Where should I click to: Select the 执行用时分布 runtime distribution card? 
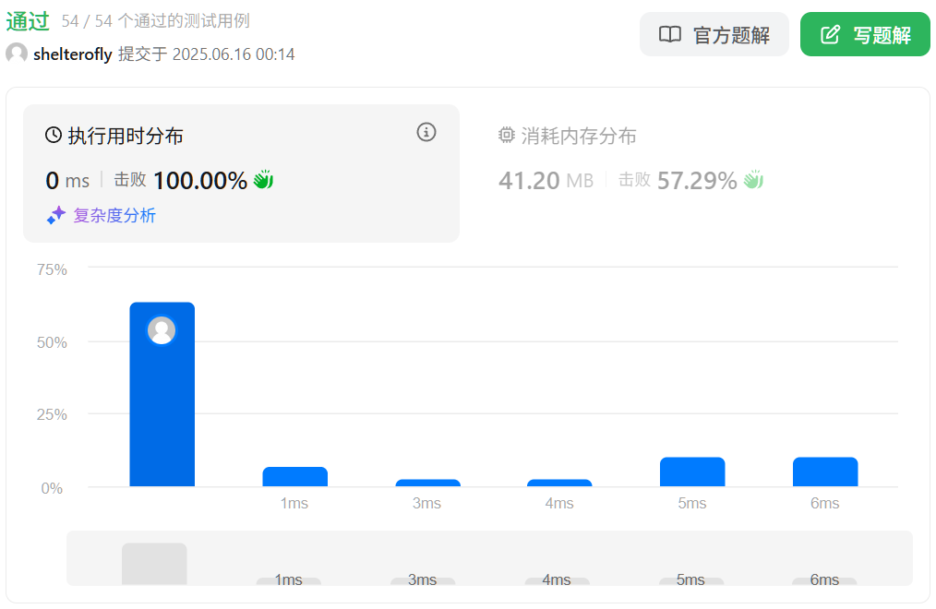coord(241,173)
